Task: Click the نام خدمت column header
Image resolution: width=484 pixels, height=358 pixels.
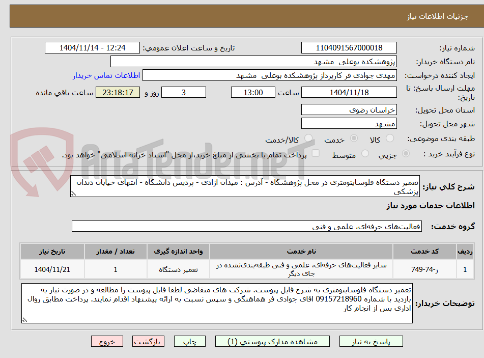Action: tap(301, 252)
